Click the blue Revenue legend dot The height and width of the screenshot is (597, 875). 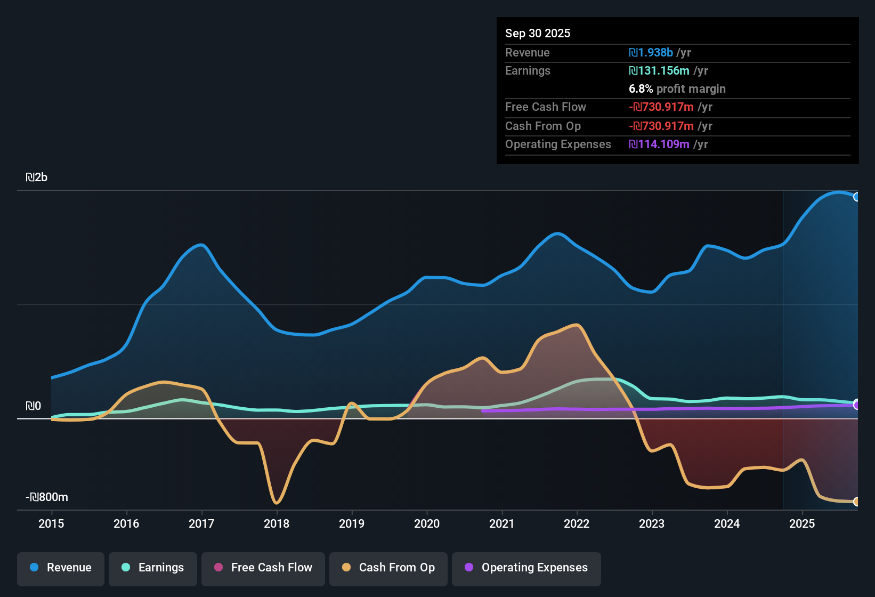pos(33,568)
